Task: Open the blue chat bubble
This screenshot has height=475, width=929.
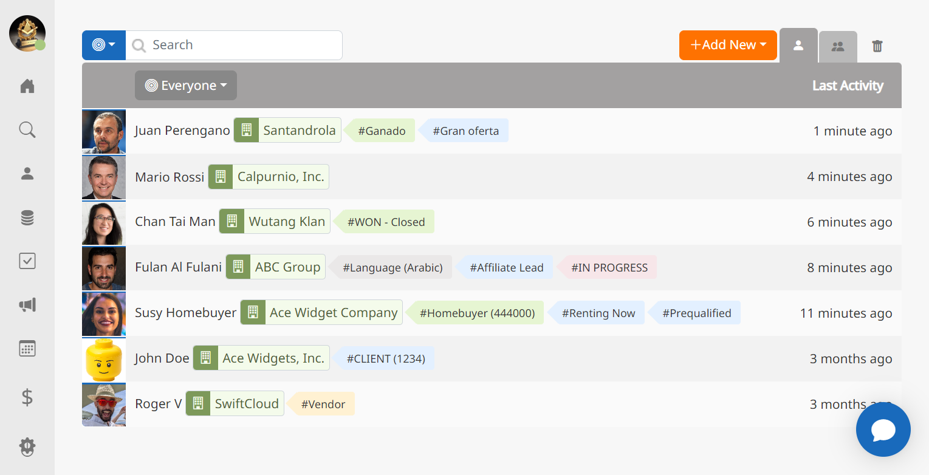Action: pyautogui.click(x=883, y=429)
